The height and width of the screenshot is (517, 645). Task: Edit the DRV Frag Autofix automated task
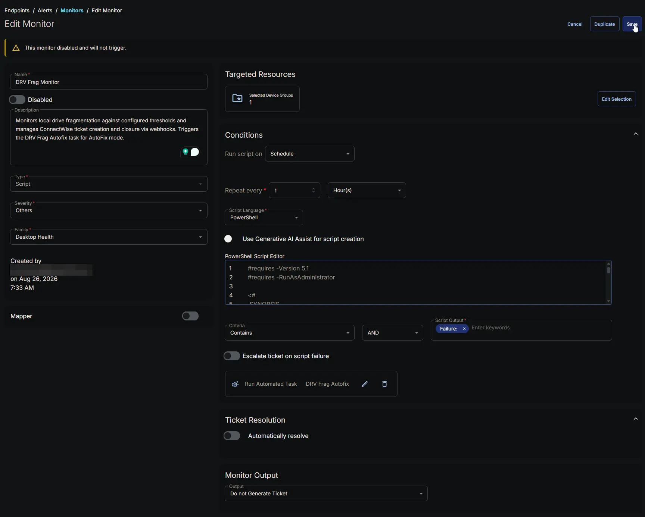pyautogui.click(x=365, y=384)
